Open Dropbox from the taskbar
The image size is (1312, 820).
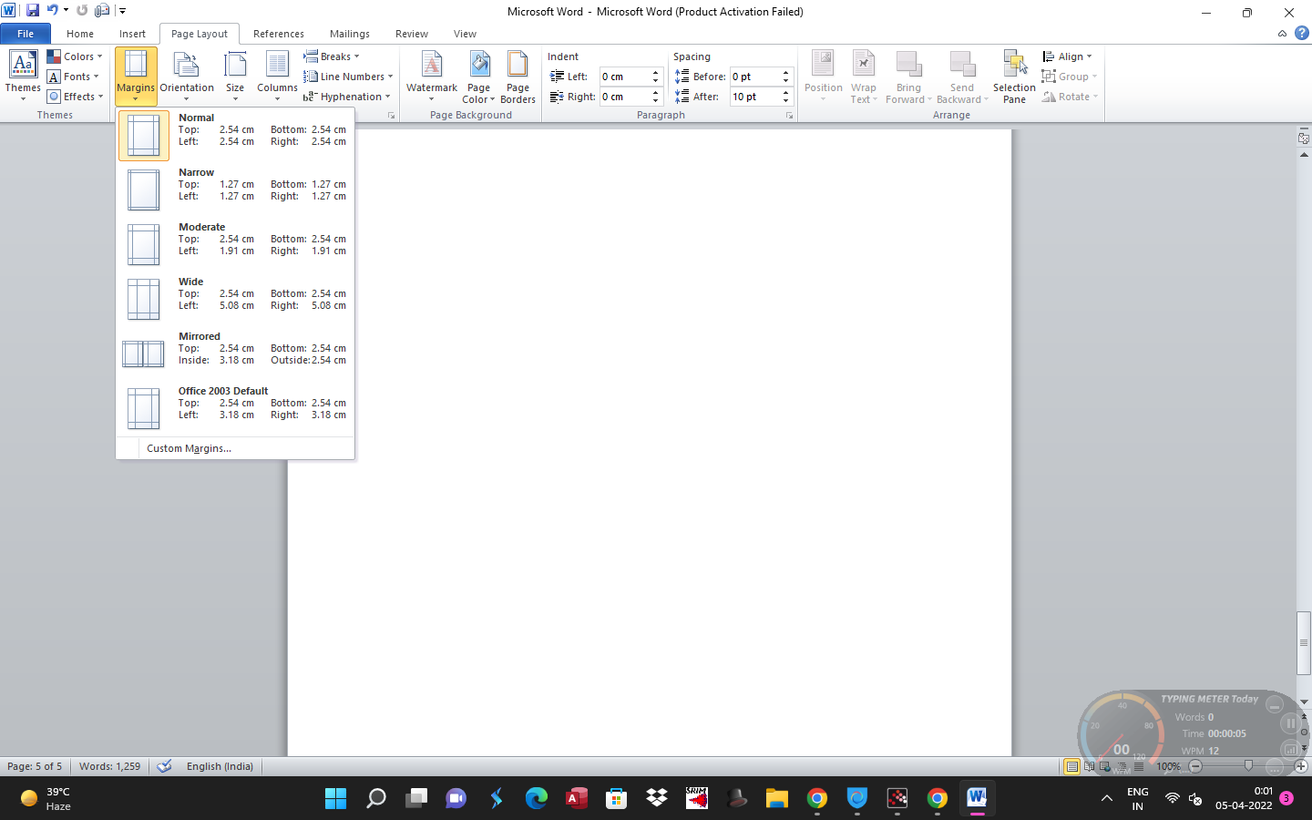point(656,798)
